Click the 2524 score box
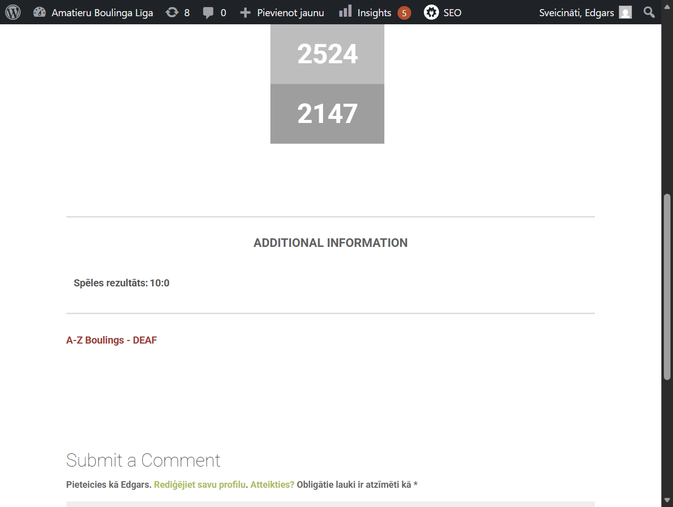This screenshot has width=673, height=507. point(327,54)
